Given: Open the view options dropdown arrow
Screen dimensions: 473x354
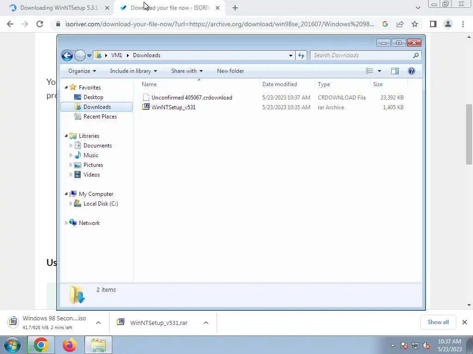Looking at the screenshot, I should 380,71.
